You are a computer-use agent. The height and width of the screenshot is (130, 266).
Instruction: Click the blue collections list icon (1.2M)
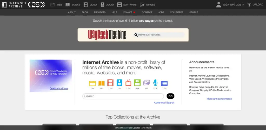pyautogui.click(x=164, y=83)
